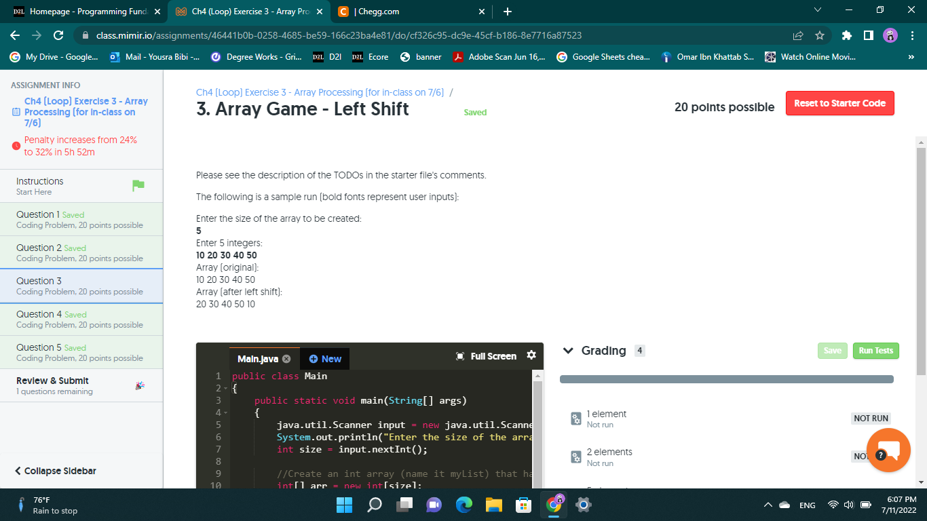Click the '20 points possible' text
This screenshot has height=521, width=927.
724,107
